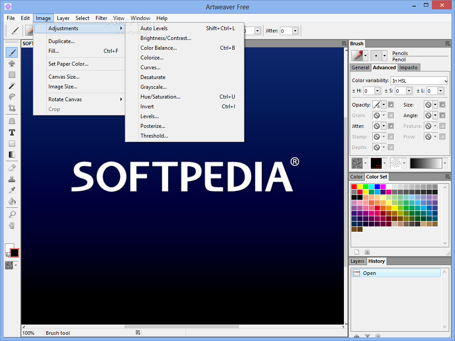Toggle the Depth invert checkbox
Viewport: 455px width, 341px height.
(x=391, y=147)
